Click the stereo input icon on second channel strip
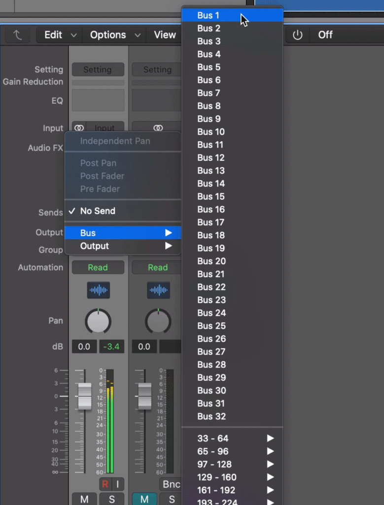 click(x=158, y=128)
